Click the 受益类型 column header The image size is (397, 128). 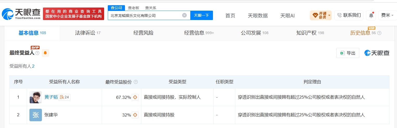(177, 82)
